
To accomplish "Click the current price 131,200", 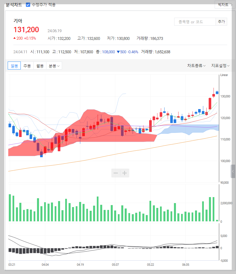I will pos(26,30).
